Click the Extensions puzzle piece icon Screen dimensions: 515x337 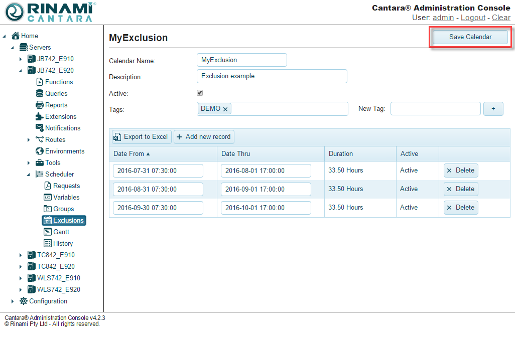coord(40,116)
